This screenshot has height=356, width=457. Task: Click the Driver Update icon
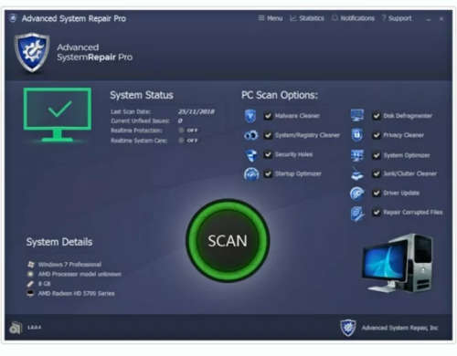coord(357,194)
